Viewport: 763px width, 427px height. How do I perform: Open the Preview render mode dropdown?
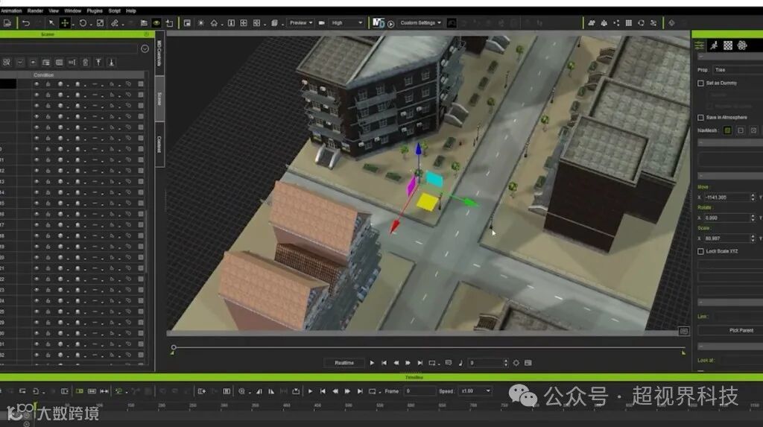click(300, 23)
